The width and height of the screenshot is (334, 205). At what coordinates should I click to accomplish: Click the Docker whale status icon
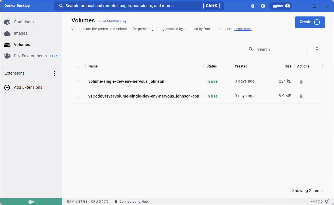pyautogui.click(x=31, y=202)
